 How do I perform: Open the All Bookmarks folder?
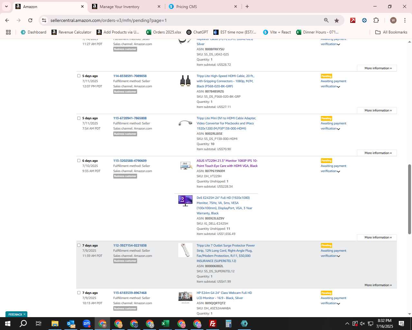(x=391, y=32)
